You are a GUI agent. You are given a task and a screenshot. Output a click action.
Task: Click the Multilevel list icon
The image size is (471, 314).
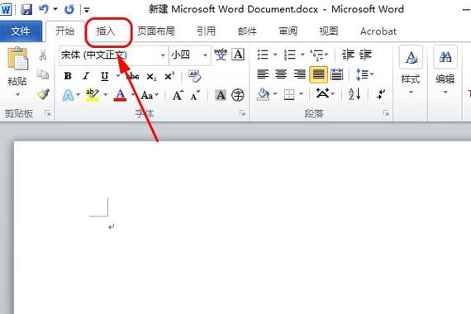pos(316,55)
